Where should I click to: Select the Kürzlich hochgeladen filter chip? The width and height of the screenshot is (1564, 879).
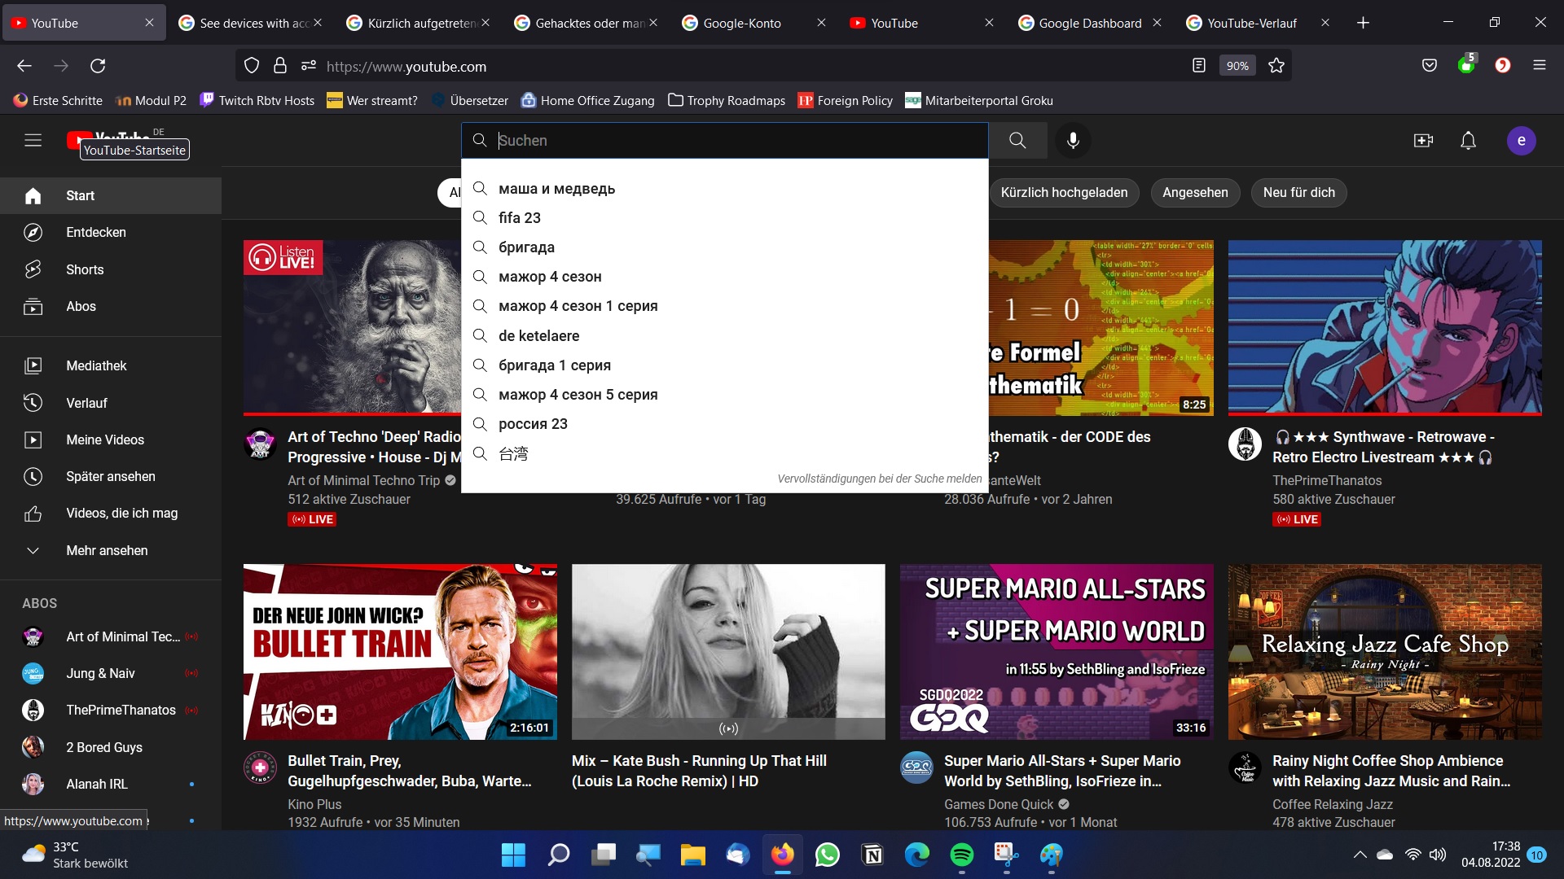coord(1064,193)
